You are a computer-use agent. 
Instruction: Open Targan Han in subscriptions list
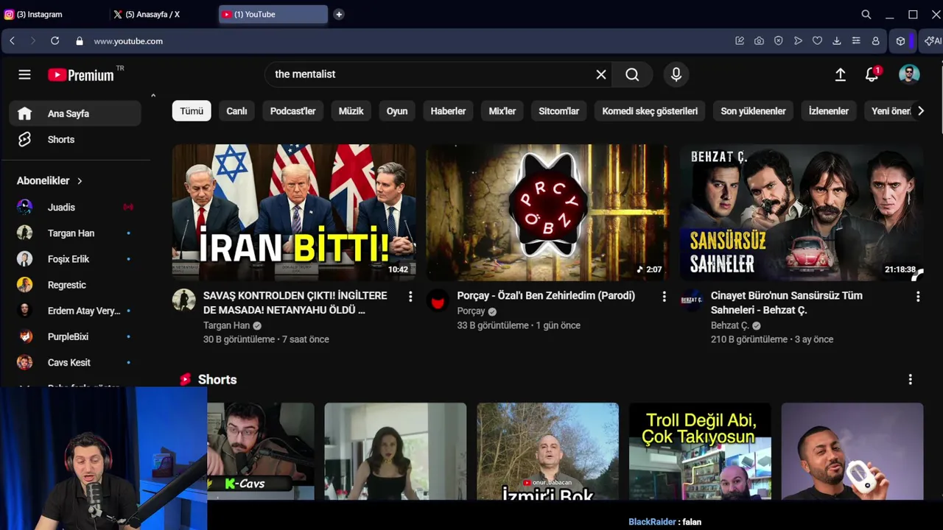point(75,233)
